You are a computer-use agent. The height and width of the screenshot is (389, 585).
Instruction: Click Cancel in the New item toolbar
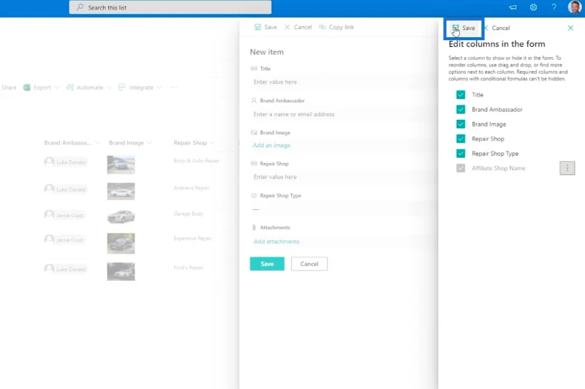click(298, 27)
